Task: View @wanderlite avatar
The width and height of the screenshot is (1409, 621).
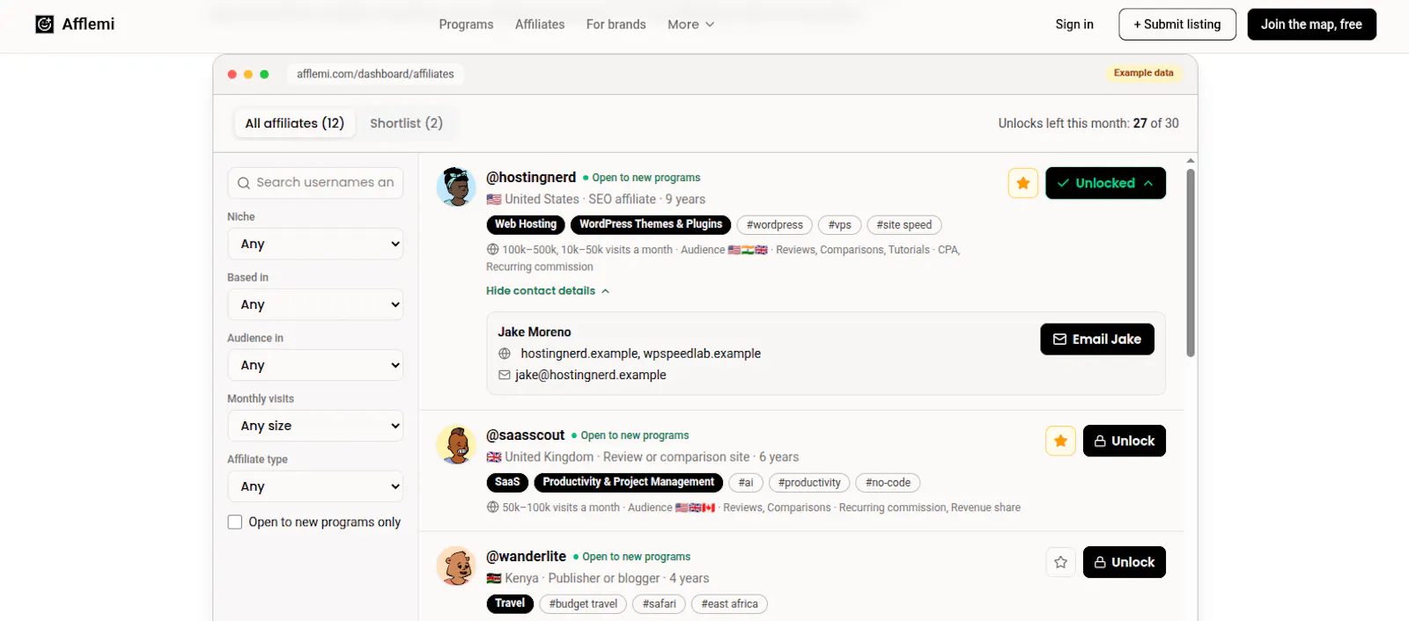Action: pyautogui.click(x=456, y=566)
